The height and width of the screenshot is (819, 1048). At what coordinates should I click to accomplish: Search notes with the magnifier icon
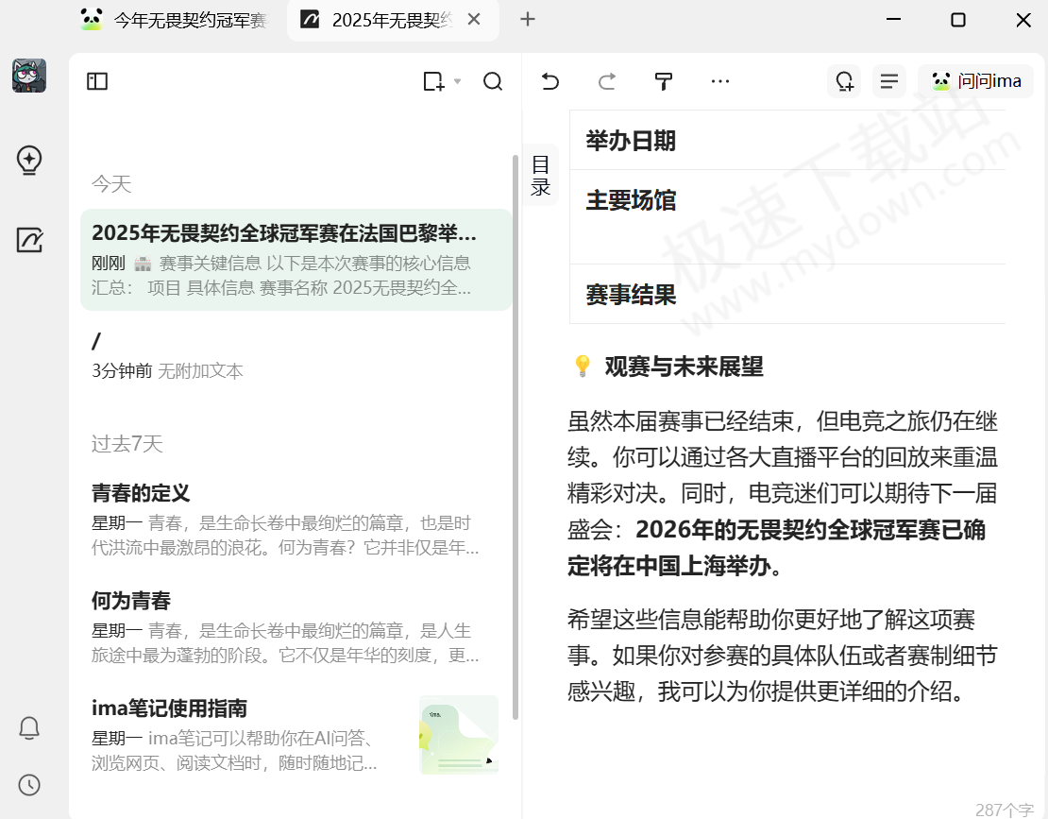[493, 82]
